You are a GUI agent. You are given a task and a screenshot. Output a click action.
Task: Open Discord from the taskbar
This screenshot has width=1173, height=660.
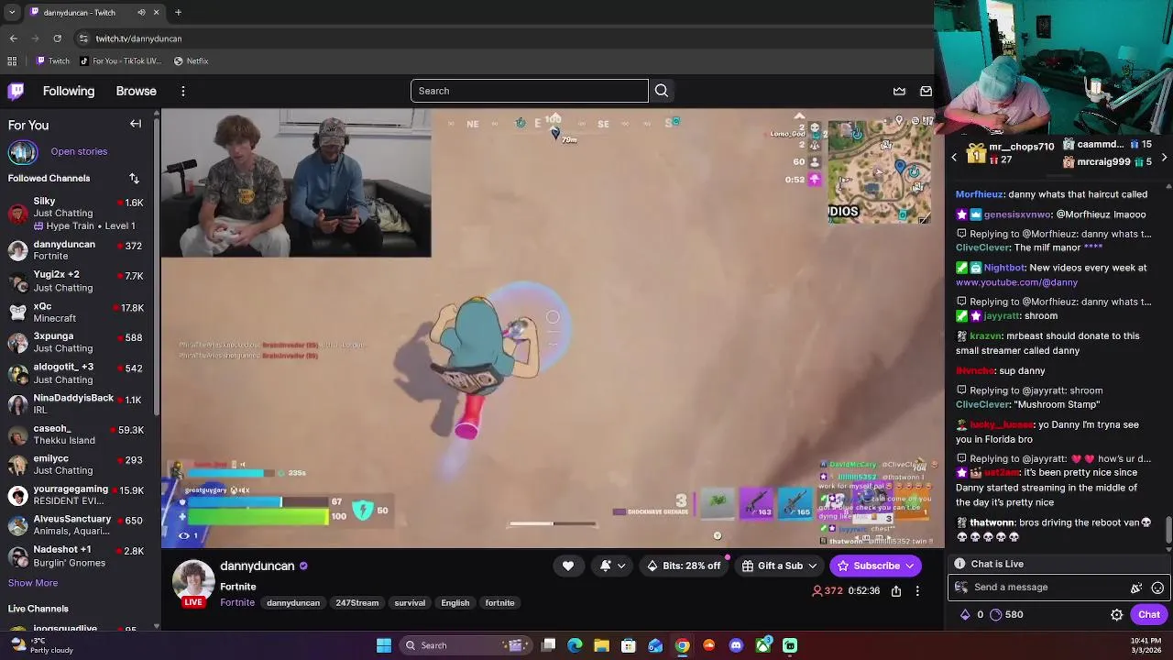[x=736, y=645]
